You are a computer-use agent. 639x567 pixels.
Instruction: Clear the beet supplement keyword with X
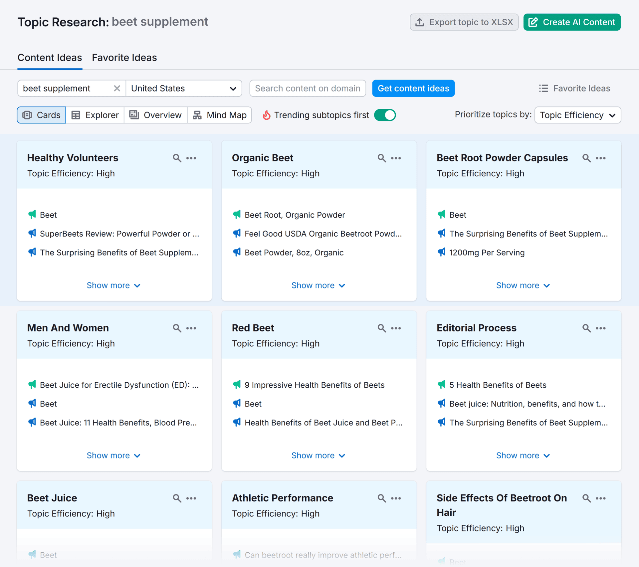point(117,88)
